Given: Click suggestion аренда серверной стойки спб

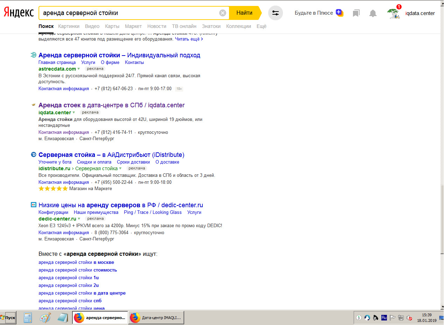Looking at the screenshot, I should (70, 301).
